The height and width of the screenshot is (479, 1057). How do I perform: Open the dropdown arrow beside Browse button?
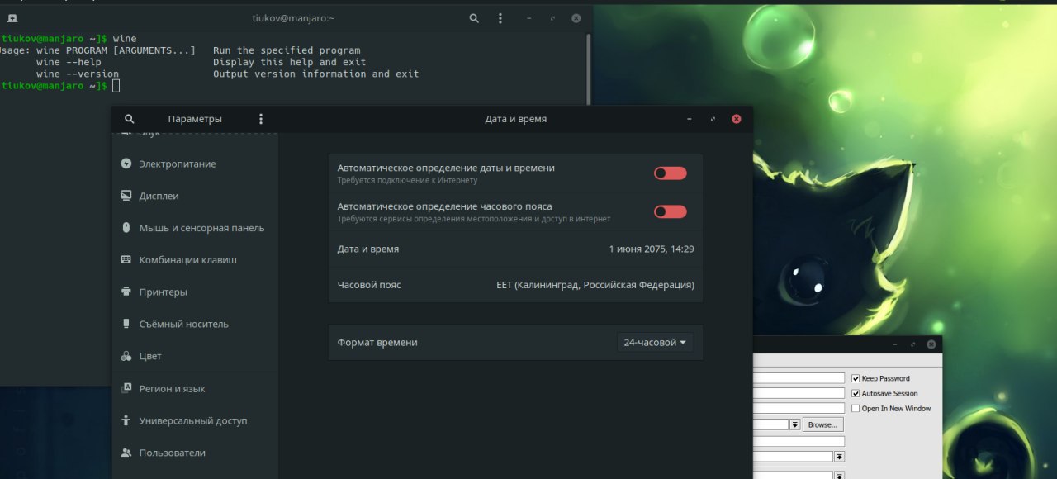click(795, 424)
